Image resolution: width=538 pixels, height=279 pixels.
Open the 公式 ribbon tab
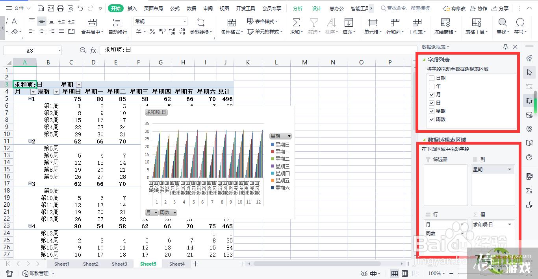(175, 8)
